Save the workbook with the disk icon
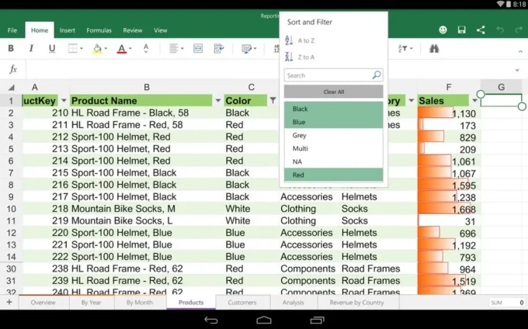This screenshot has height=329, width=528. coord(462,30)
